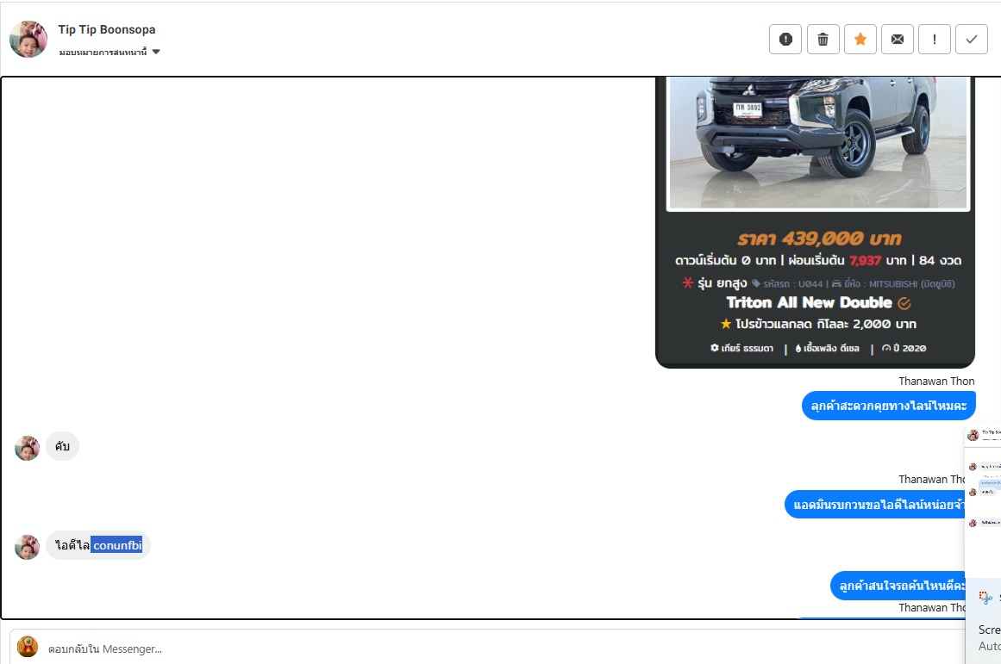Click the MITSUBISHI brand label

click(x=893, y=284)
